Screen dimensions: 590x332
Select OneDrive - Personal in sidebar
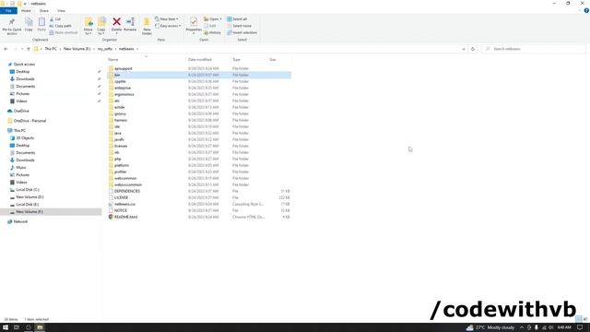(29, 121)
